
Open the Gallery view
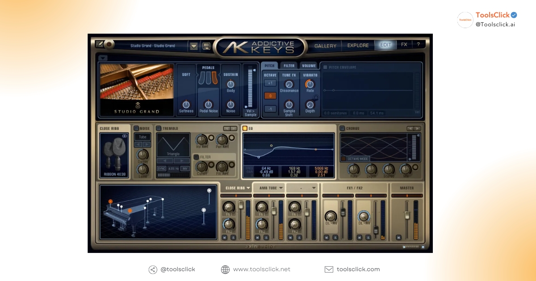point(325,45)
